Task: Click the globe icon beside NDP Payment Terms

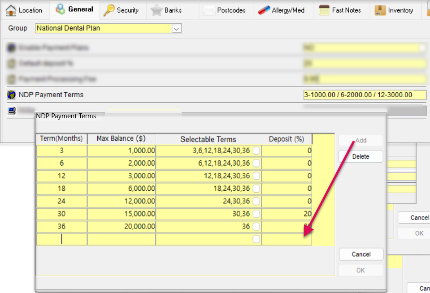Action: pyautogui.click(x=12, y=95)
